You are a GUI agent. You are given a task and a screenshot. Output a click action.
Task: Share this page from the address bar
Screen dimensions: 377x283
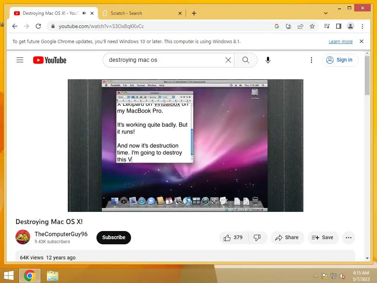tap(300, 26)
